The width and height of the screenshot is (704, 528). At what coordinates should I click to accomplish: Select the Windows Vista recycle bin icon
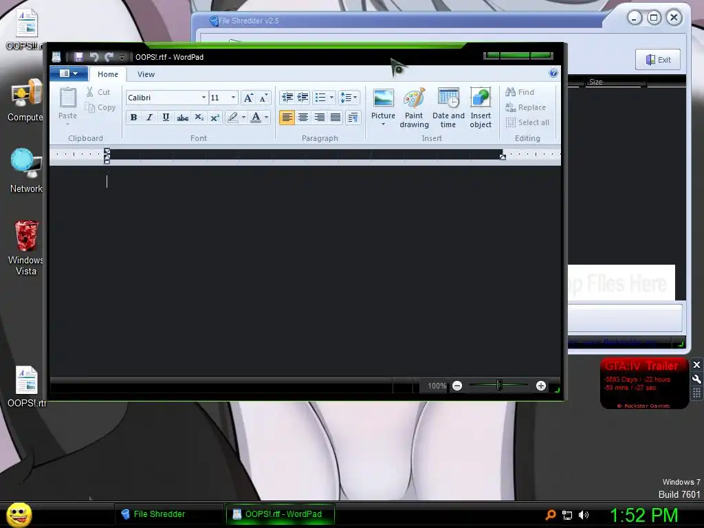(x=26, y=248)
